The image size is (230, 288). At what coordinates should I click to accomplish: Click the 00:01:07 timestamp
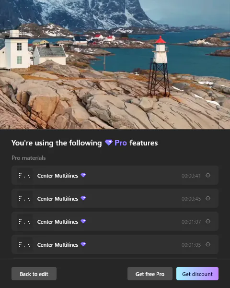[x=191, y=222]
